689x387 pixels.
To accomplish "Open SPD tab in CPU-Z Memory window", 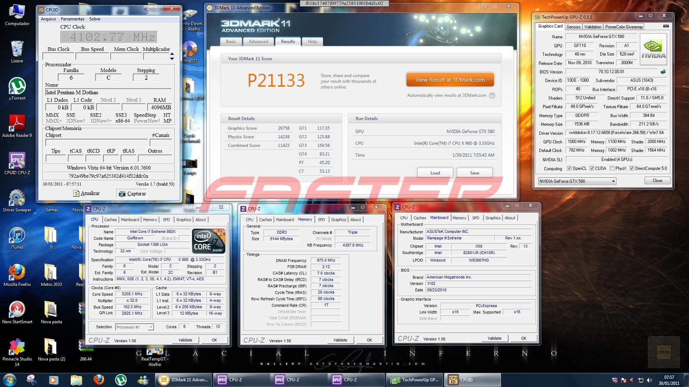I will [321, 220].
